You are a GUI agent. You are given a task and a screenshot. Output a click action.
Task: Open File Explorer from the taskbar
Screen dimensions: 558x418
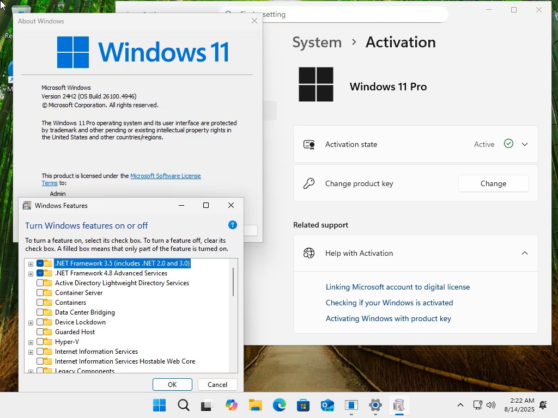click(255, 405)
